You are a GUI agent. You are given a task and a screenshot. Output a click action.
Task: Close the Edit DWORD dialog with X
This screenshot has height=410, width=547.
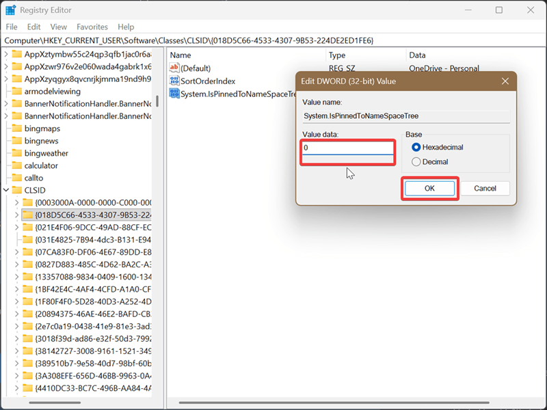point(505,81)
